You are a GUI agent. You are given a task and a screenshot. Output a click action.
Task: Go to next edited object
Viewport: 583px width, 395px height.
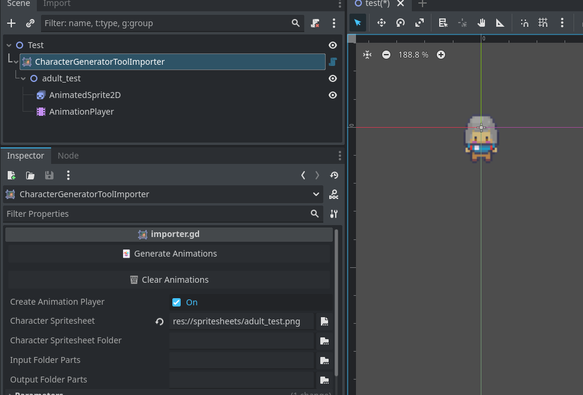point(317,175)
